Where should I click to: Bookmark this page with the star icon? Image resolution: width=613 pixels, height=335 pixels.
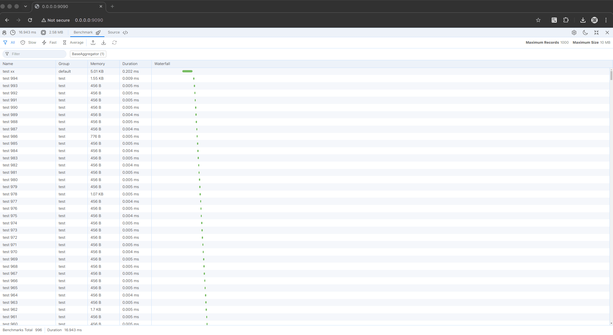click(538, 20)
